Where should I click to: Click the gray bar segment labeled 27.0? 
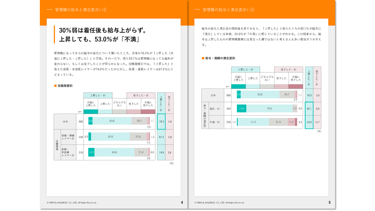[138, 137]
